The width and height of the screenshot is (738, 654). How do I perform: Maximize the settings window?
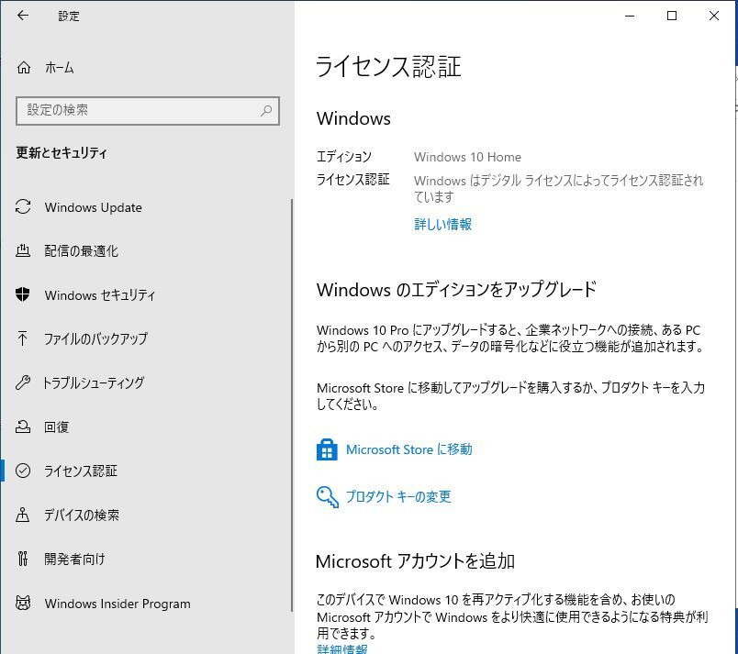pos(672,16)
